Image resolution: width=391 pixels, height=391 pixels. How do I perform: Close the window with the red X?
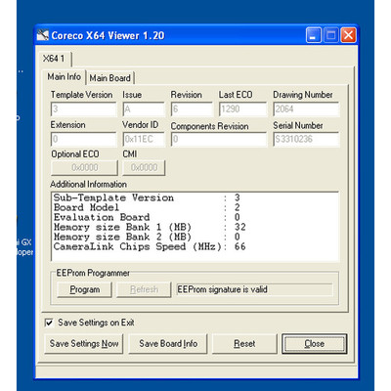tap(348, 35)
